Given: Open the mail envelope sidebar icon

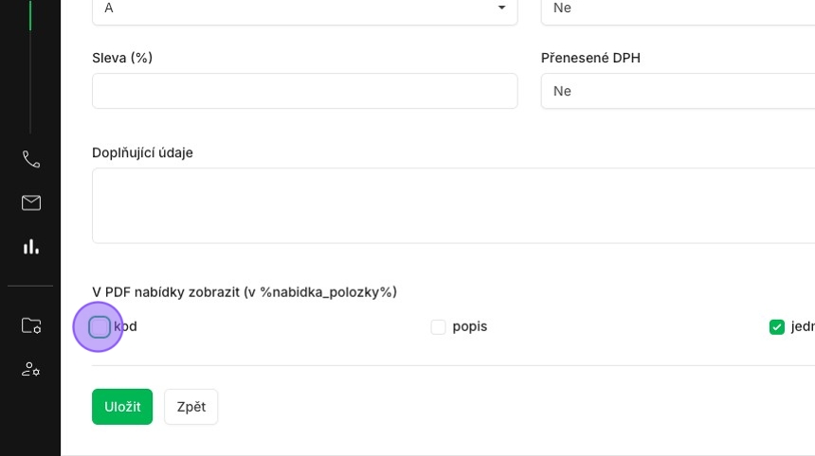Looking at the screenshot, I should click(31, 202).
